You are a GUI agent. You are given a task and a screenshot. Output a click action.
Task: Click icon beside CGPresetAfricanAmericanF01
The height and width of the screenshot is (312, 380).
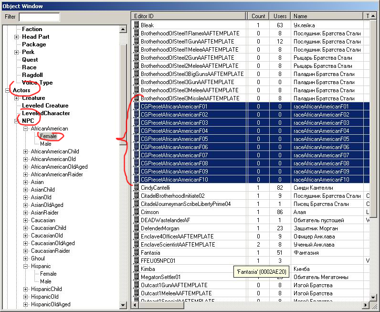pos(137,106)
